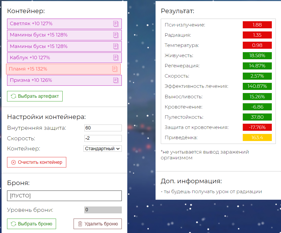This screenshot has height=233, width=281.
Task: Click copy icon on first Мамины бусы row
Action: 116,35
